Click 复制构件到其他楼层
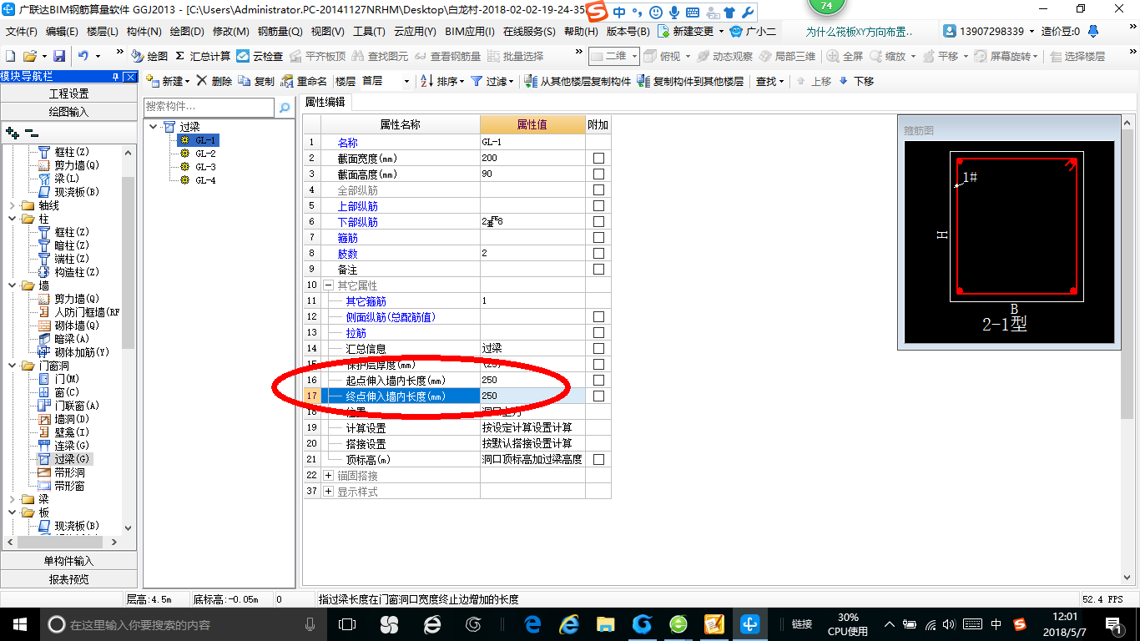1140x641 pixels. 690,81
